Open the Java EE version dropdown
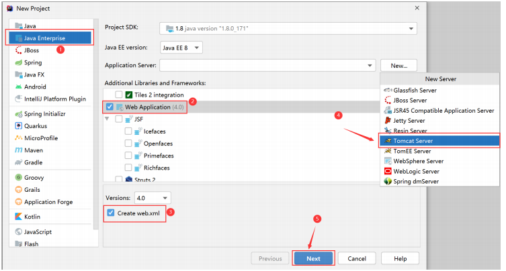Viewport: 506px width, 271px height. (181, 48)
